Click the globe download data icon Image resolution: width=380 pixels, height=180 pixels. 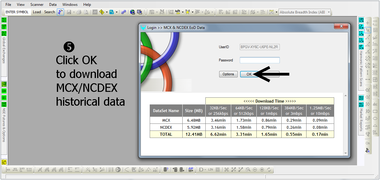[x=133, y=12]
